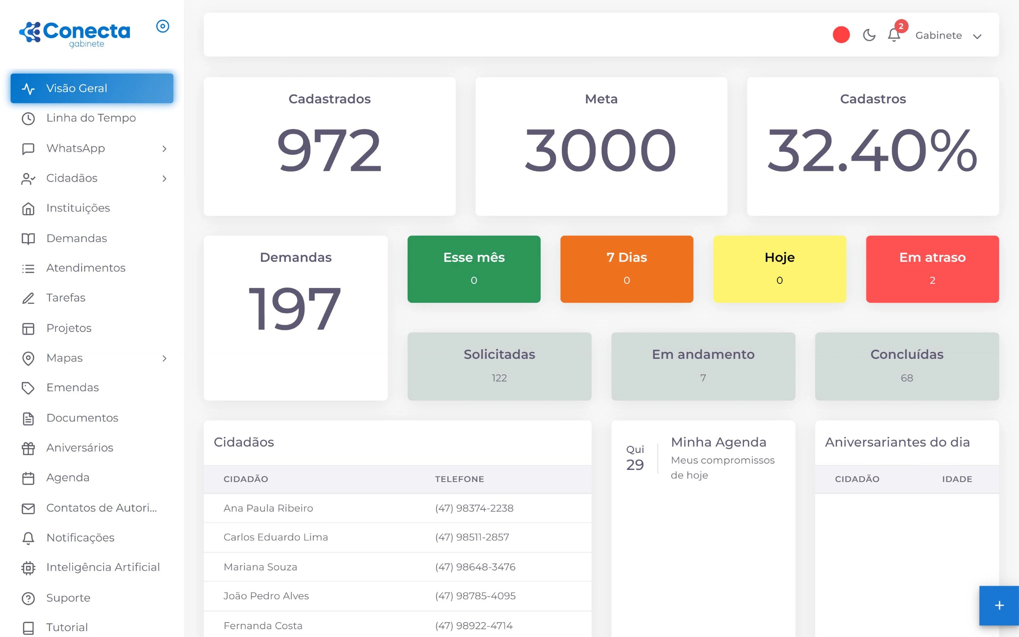Click the Documentos file icon

(x=28, y=418)
